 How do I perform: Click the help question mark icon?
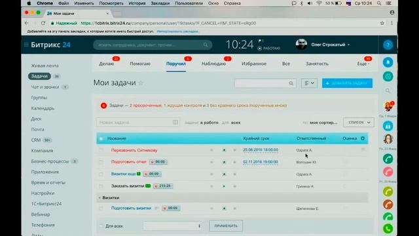(388, 45)
